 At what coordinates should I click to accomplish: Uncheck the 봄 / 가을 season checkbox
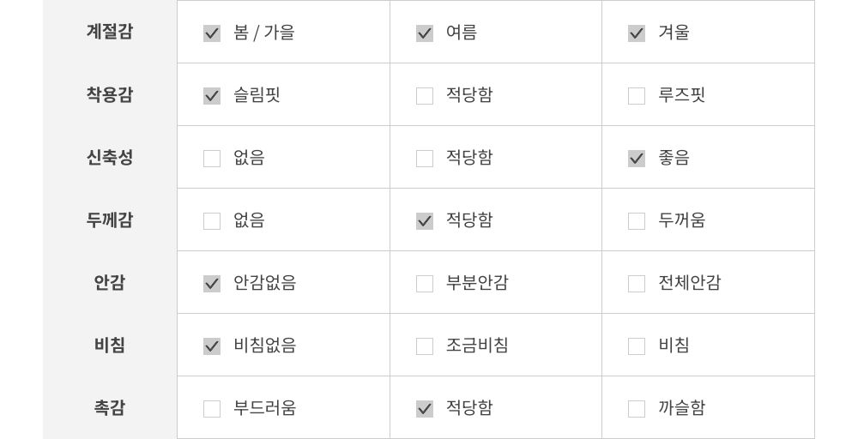point(212,33)
